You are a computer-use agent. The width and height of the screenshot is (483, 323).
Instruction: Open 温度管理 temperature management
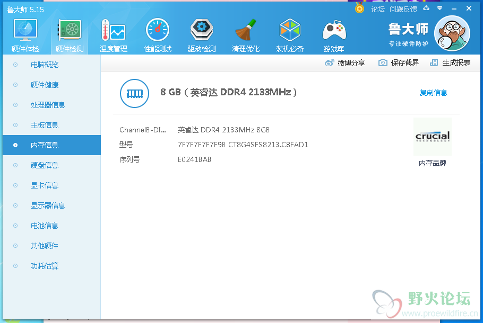click(x=114, y=35)
